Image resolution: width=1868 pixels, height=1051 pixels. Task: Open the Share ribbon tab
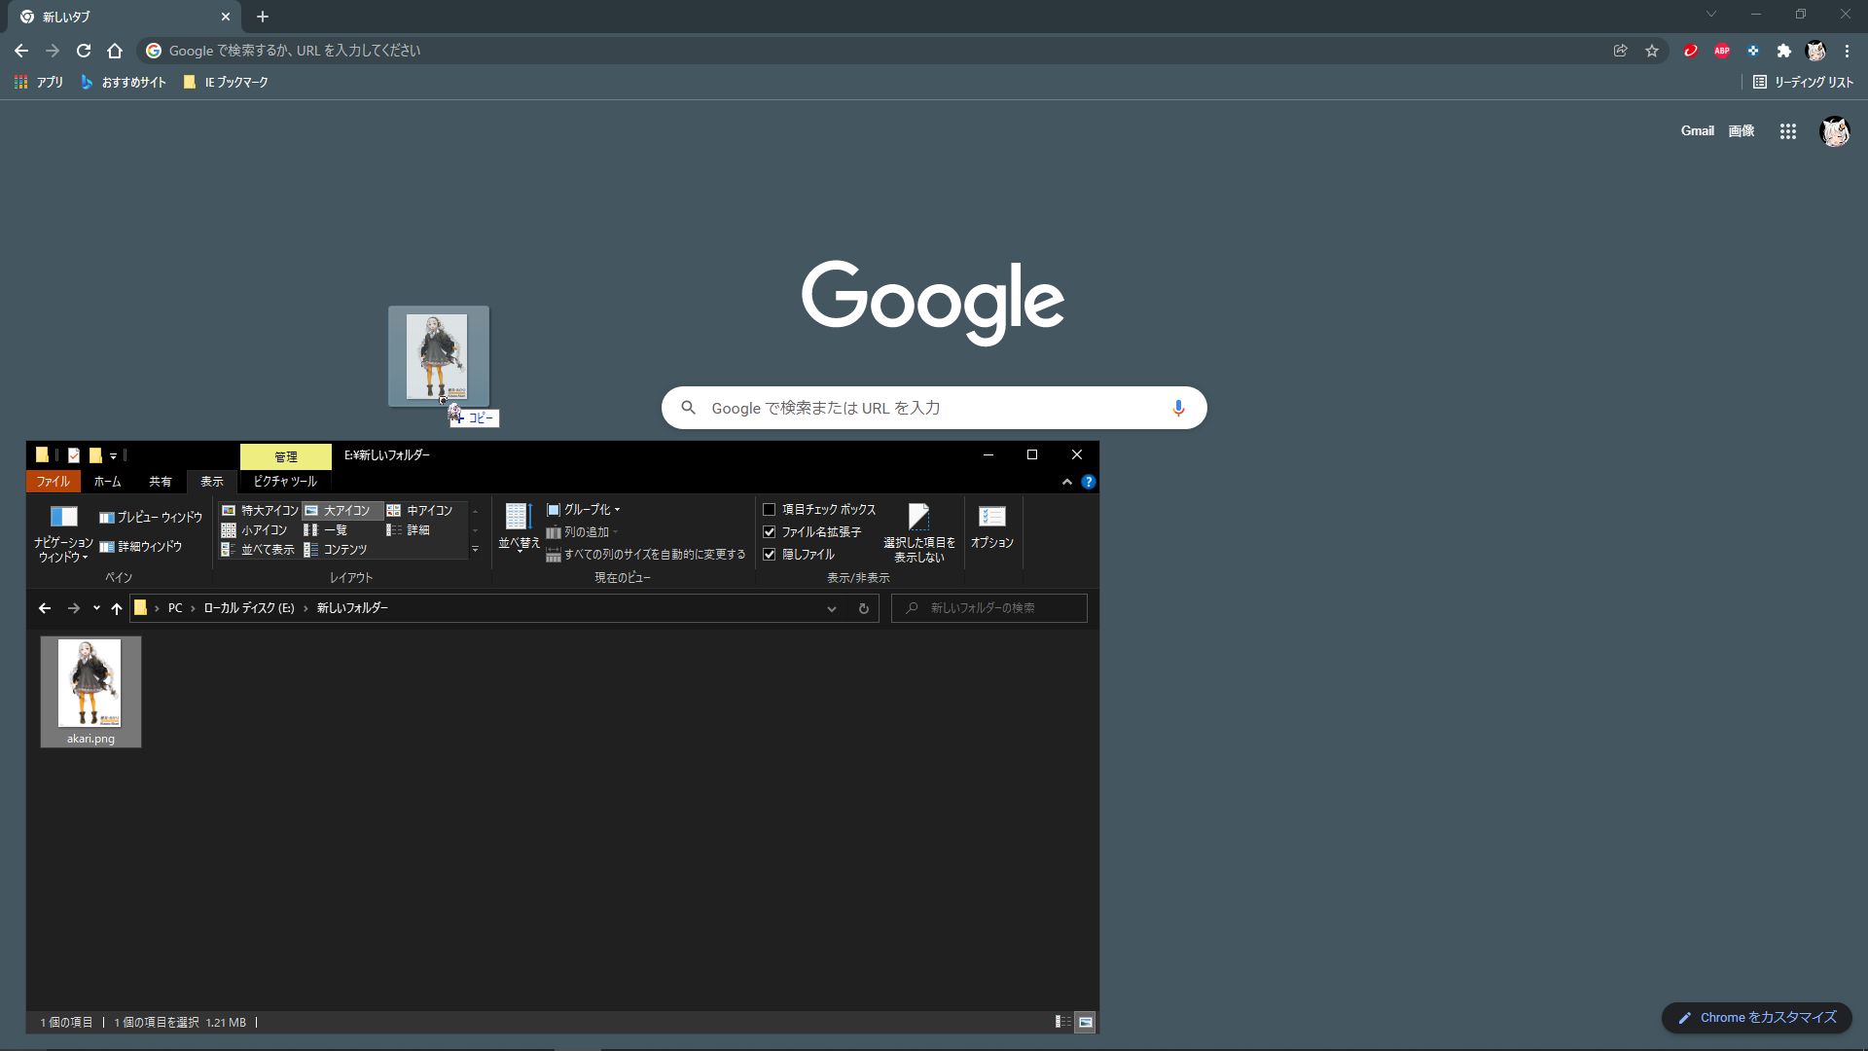tap(160, 482)
